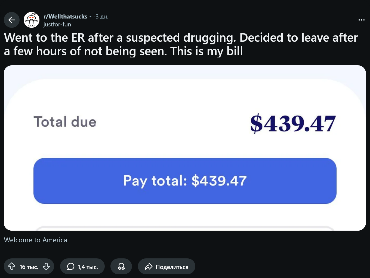Click the 16 тыс. vote count
370x278 pixels.
coord(29,267)
